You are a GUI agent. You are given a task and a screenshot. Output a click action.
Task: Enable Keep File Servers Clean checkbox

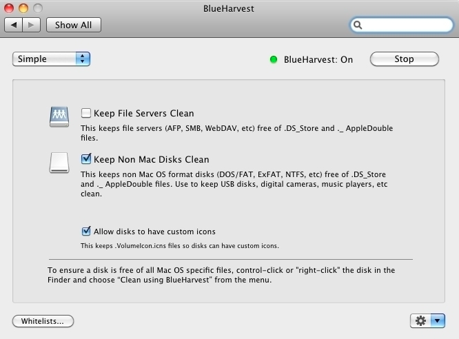coord(86,113)
